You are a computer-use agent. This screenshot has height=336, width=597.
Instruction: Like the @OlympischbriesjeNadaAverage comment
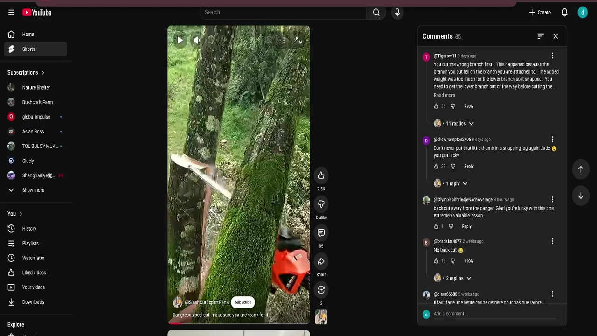point(436,227)
